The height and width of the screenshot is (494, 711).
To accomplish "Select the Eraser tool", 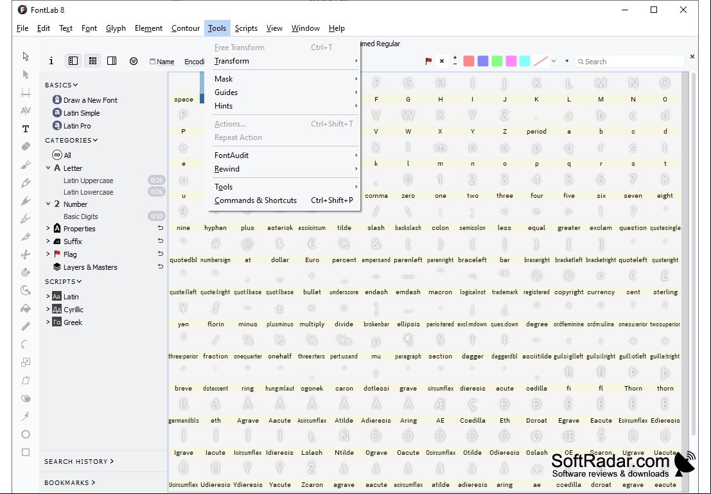I will point(26,146).
